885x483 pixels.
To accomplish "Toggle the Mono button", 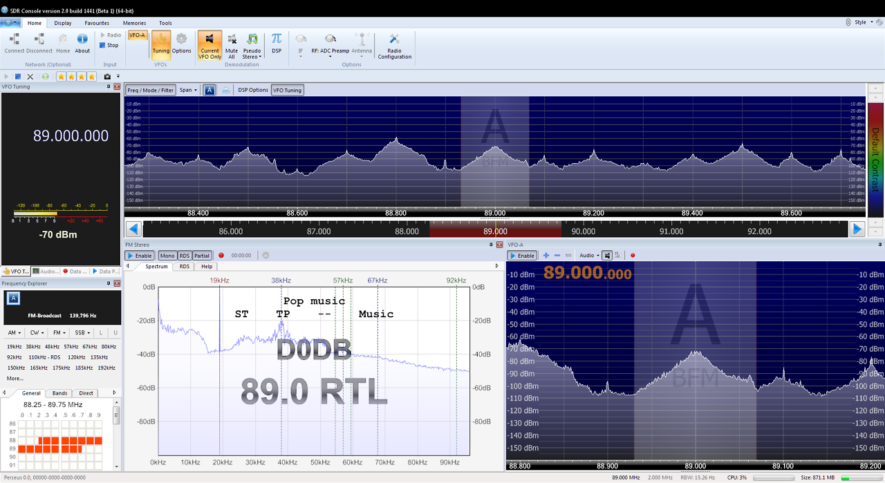I will (167, 256).
